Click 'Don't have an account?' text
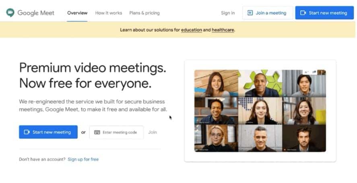Viewport: 357px width, 183px height. point(42,159)
